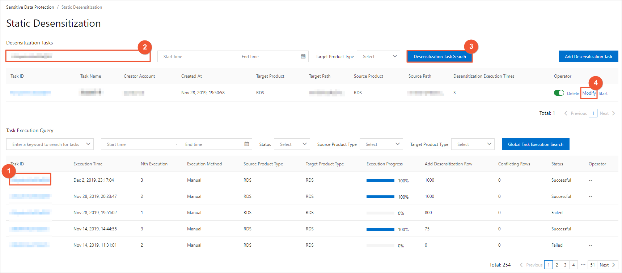
Task: Open keyword search for tasks dropdown
Action: [x=50, y=144]
